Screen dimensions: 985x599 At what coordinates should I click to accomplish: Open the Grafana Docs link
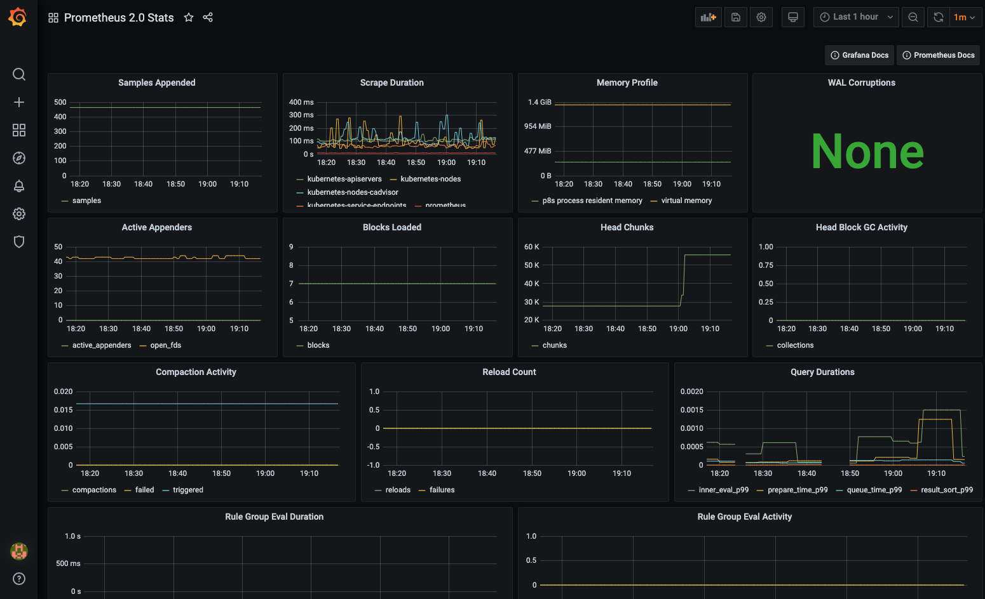point(859,55)
